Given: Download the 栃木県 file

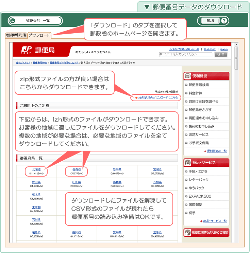Looking at the screenshot, I should click(x=36, y=195).
